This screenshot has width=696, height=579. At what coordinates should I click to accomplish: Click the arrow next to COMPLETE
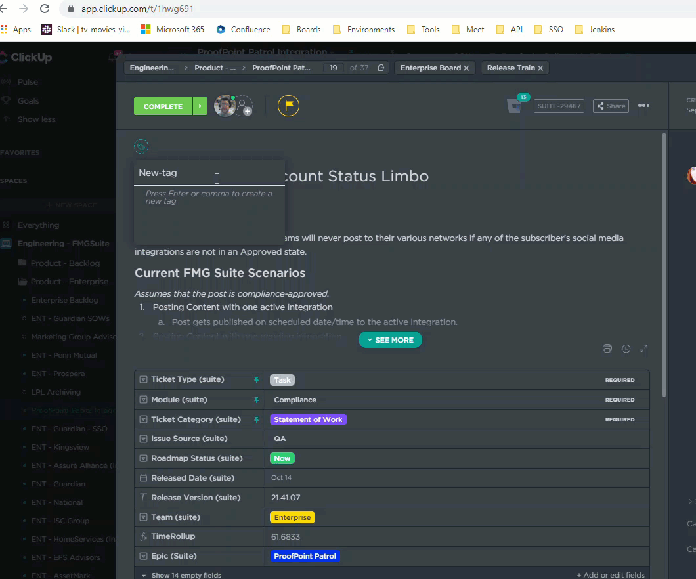pos(200,106)
